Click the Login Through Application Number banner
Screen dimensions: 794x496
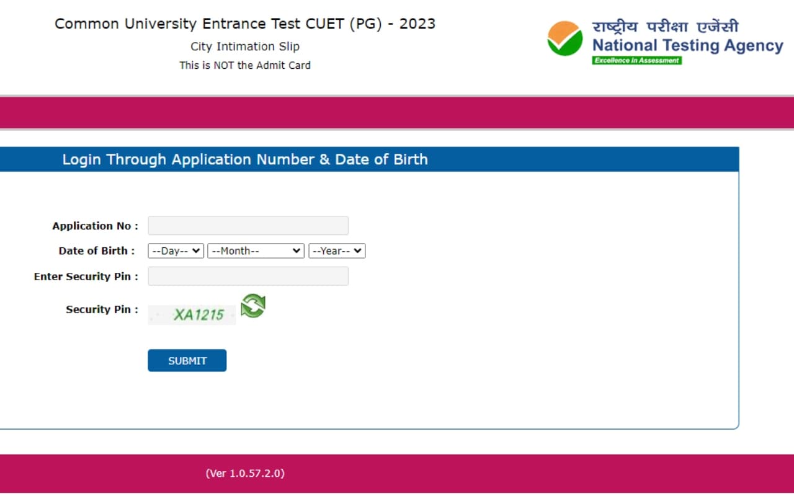244,159
